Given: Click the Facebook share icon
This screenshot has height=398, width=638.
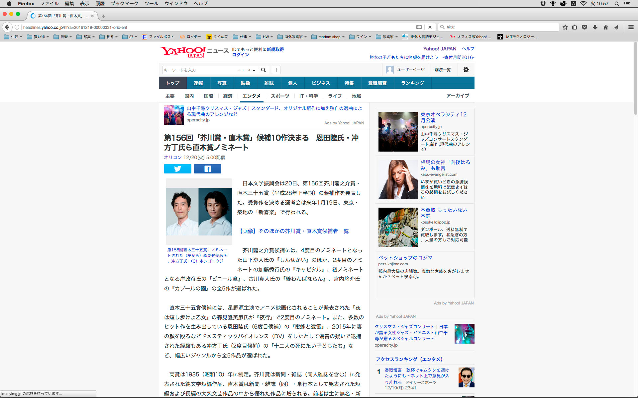Looking at the screenshot, I should pos(207,169).
